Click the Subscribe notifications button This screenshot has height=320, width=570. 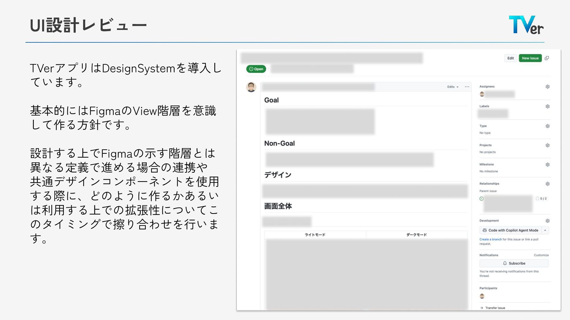514,263
